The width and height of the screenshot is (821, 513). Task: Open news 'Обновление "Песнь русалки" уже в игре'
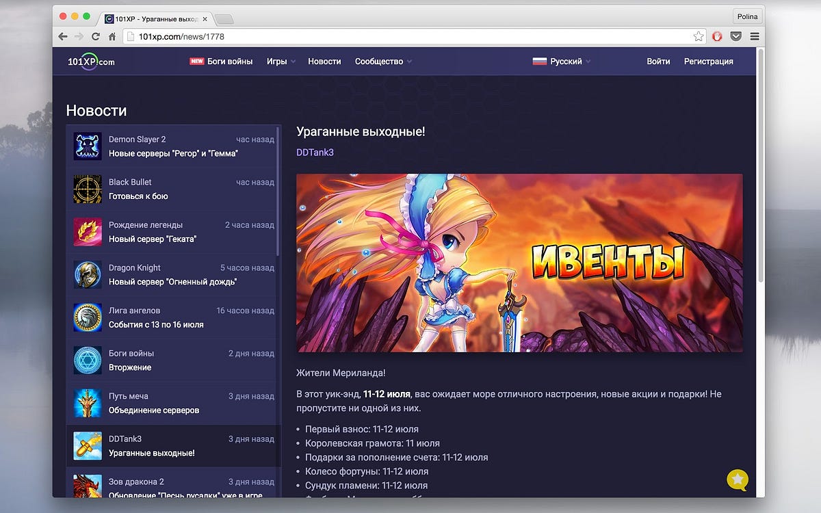click(x=185, y=495)
